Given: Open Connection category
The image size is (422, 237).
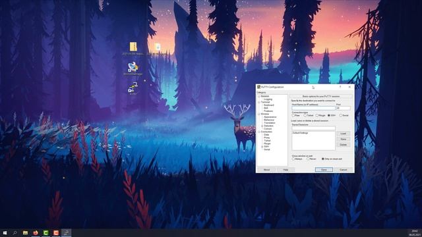Looking at the screenshot, I should click(266, 132).
